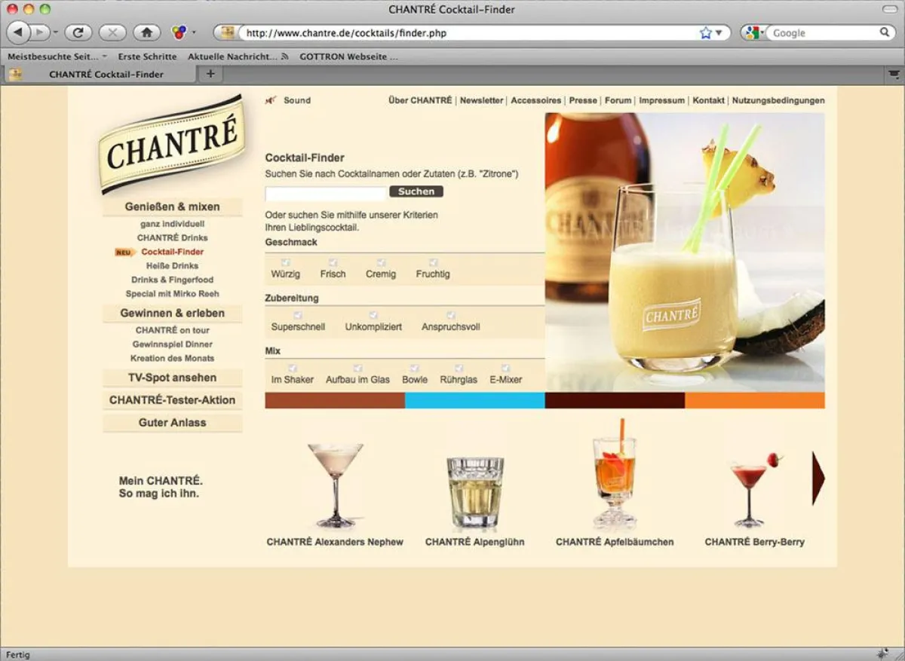This screenshot has width=905, height=661.
Task: Click the browser back navigation arrow
Action: (19, 32)
